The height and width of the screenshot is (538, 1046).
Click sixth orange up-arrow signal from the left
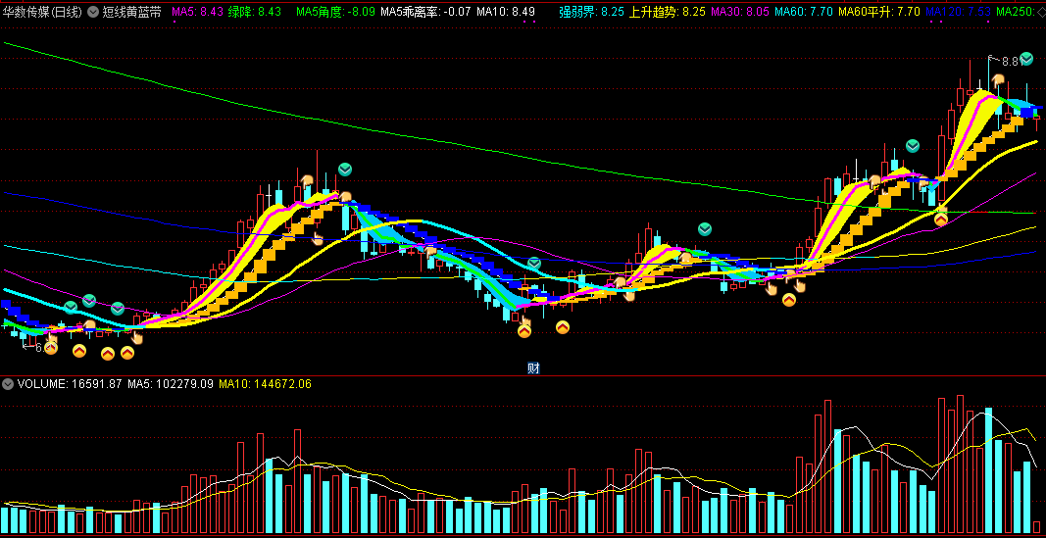[x=563, y=326]
